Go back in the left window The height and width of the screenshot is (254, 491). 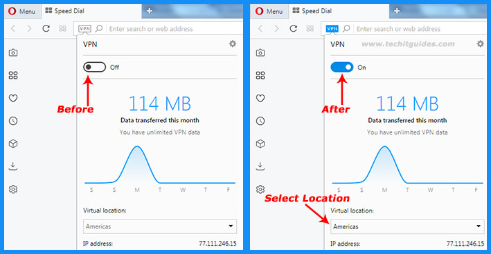click(x=13, y=29)
